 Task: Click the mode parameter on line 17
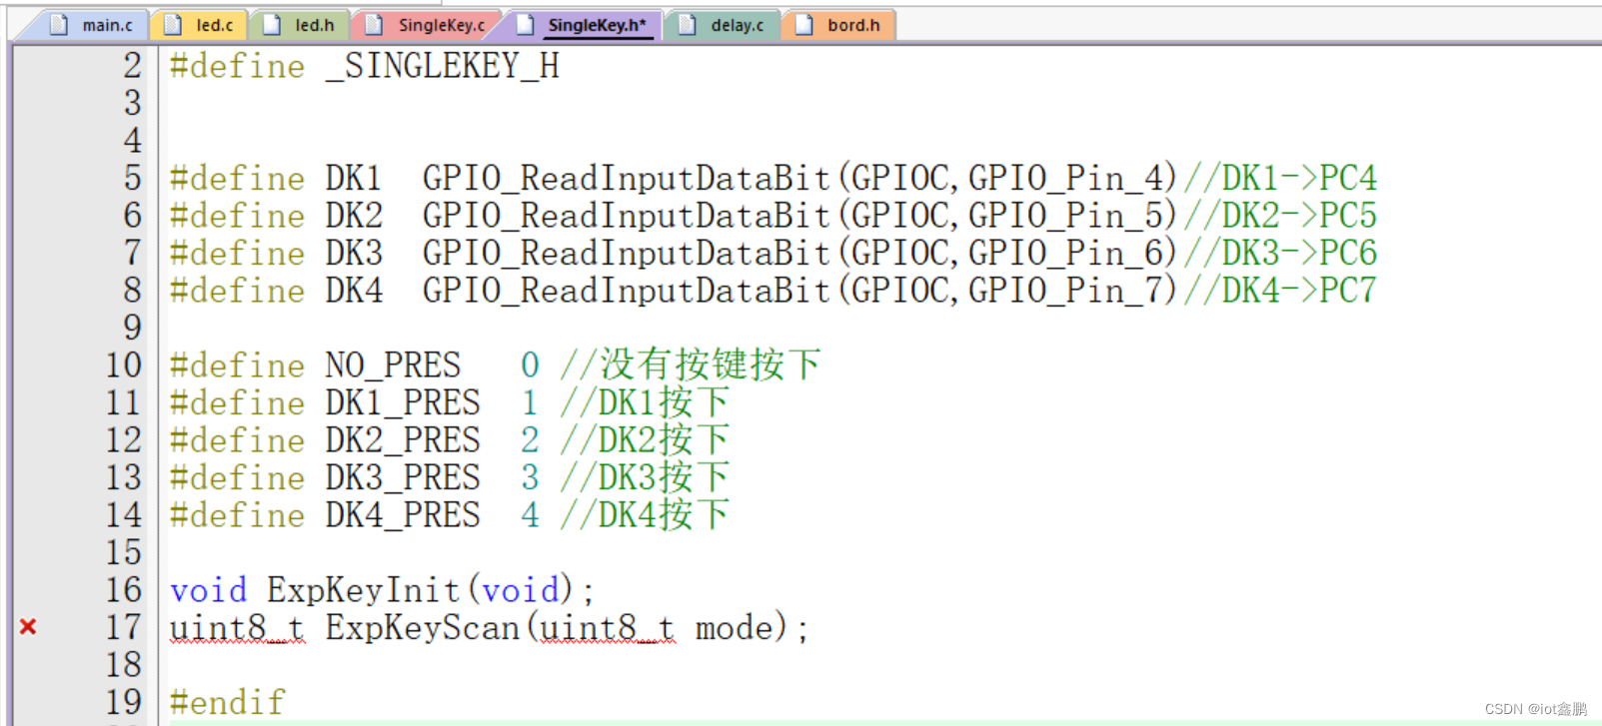(735, 627)
